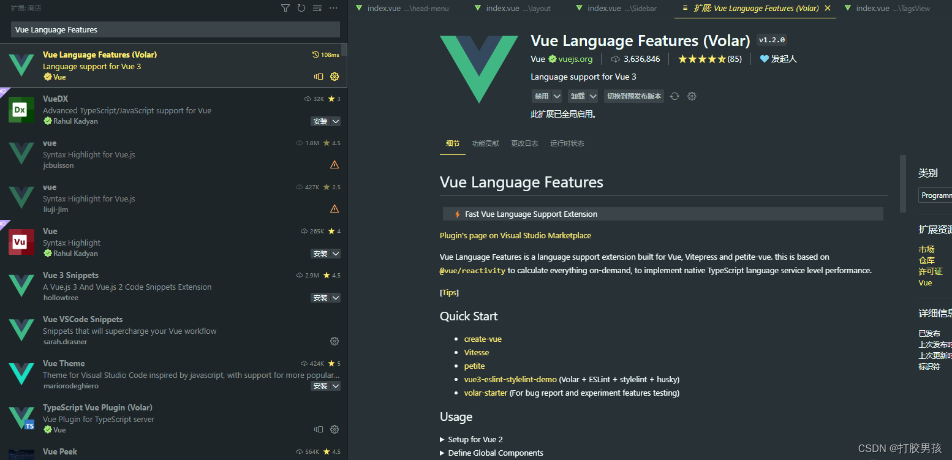Image resolution: width=952 pixels, height=460 pixels.
Task: Expand Define Global Components
Action: coord(491,453)
